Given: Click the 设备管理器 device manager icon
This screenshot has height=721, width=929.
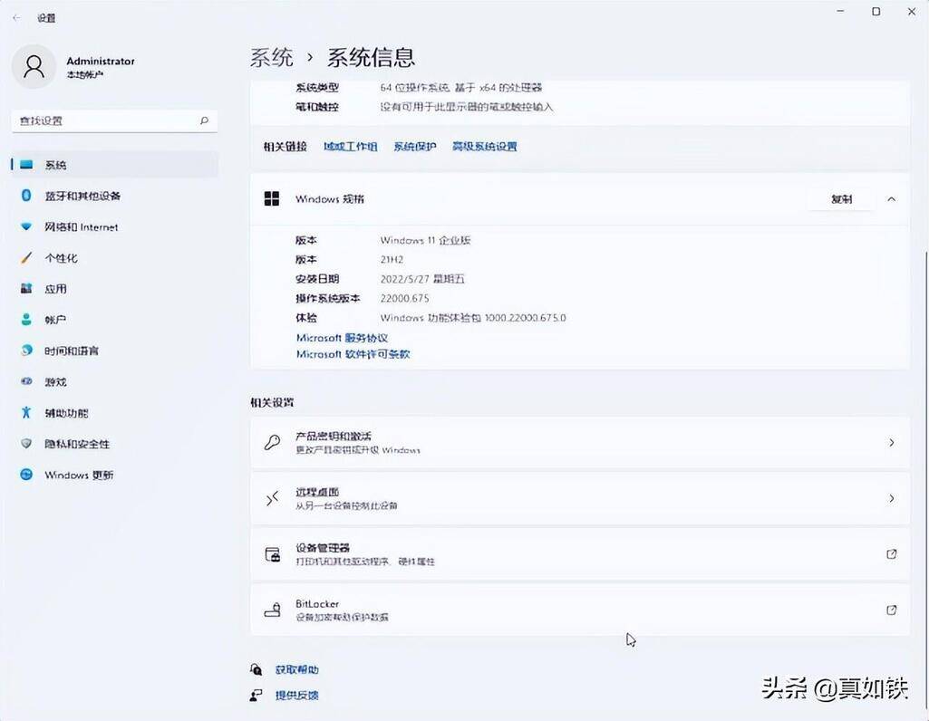Looking at the screenshot, I should [x=272, y=554].
